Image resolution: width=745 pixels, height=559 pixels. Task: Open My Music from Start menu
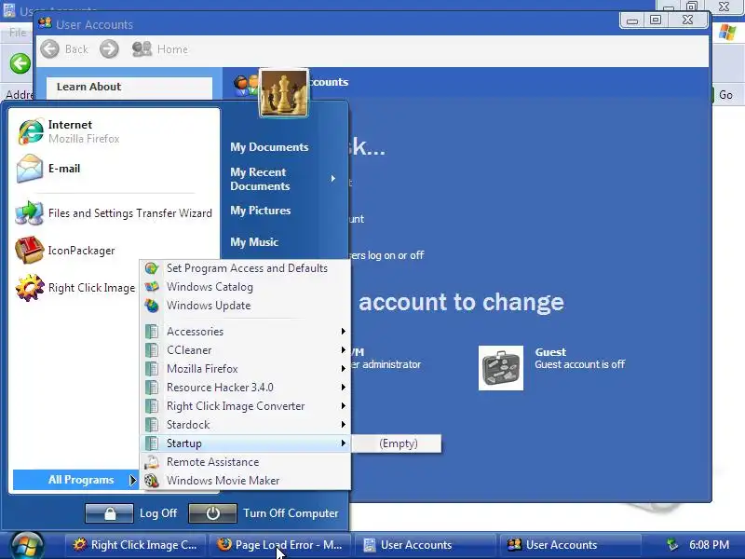(254, 242)
